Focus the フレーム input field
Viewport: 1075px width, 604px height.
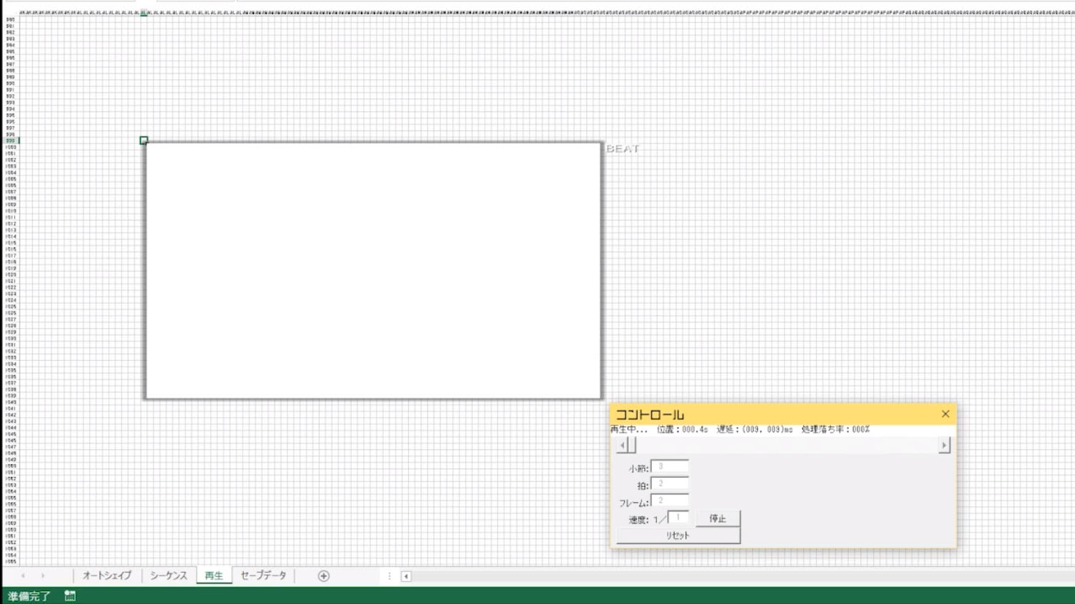[670, 501]
